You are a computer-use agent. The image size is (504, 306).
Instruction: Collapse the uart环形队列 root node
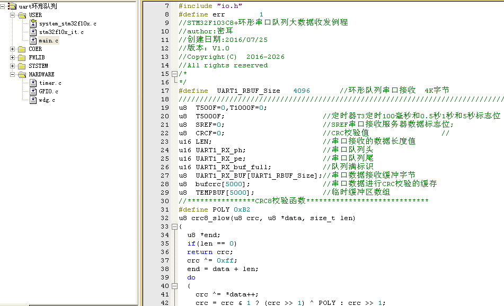coord(2,6)
